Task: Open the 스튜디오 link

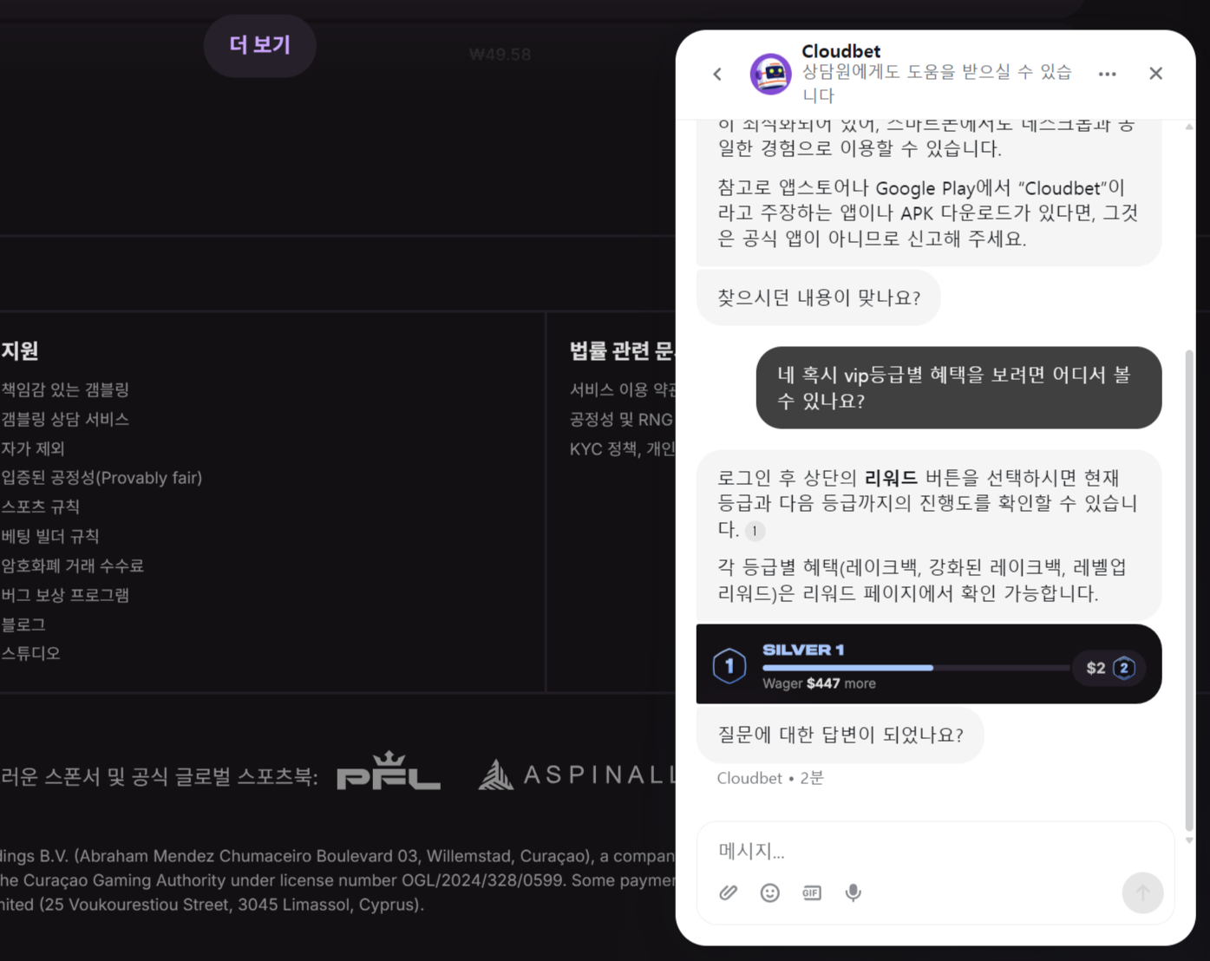Action: point(30,653)
